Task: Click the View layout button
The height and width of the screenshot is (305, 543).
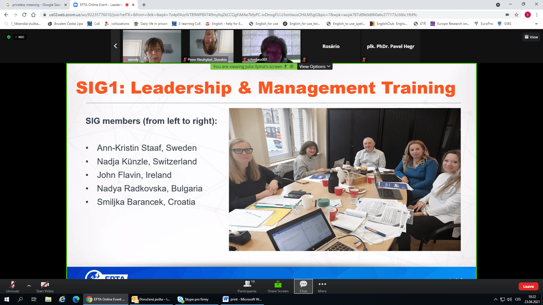Action: pos(531,37)
